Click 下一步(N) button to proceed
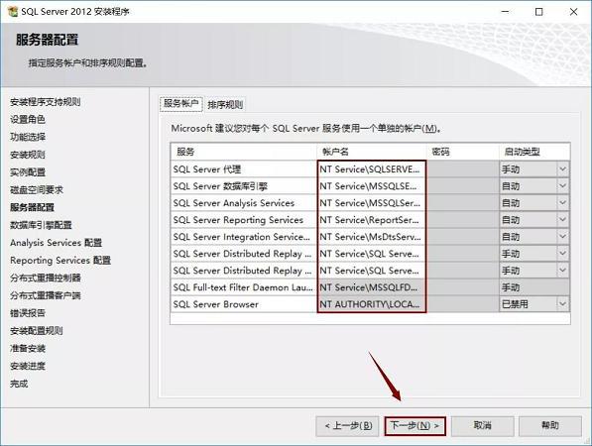592x446 pixels. (x=414, y=426)
